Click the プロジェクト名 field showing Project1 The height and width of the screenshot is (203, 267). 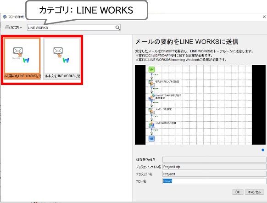pyautogui.click(x=214, y=174)
